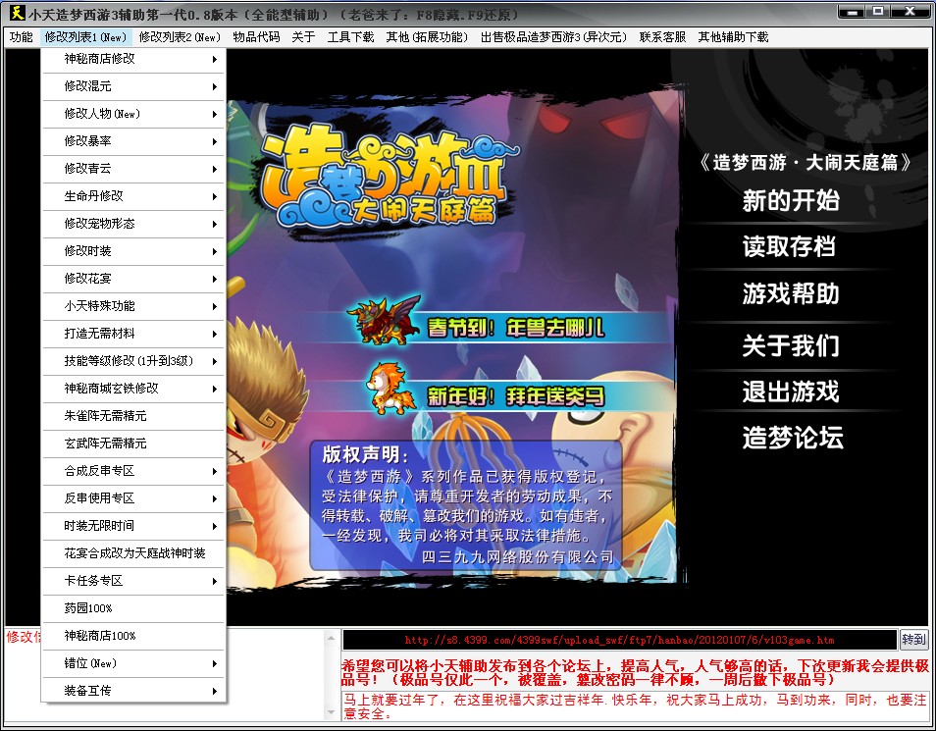
Task: Minimize the 小天造梦西游3辅助 window
Action: coord(853,12)
